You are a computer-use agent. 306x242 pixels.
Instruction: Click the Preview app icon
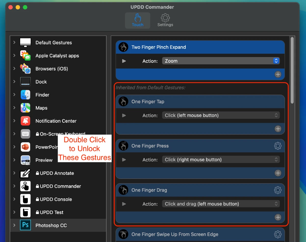point(25,160)
